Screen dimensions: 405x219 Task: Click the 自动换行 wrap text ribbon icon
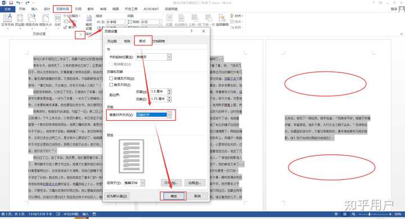[x=181, y=21]
